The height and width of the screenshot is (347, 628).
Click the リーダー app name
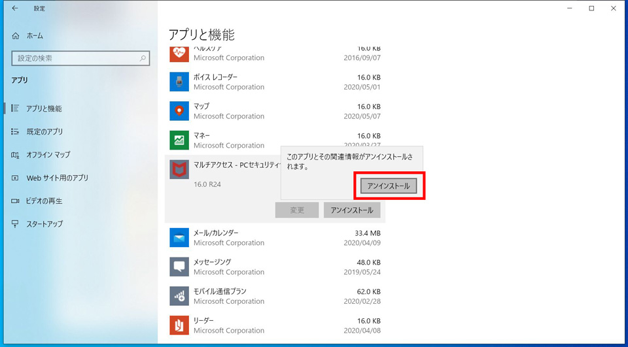204,321
